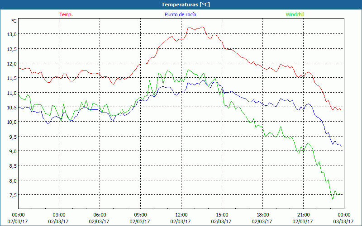Click the 8,0 y-axis value
The image size is (362, 226).
click(13, 180)
